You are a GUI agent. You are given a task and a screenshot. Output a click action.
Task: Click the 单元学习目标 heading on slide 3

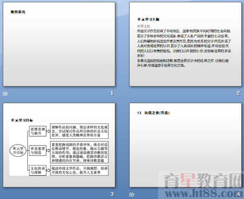[22, 120]
